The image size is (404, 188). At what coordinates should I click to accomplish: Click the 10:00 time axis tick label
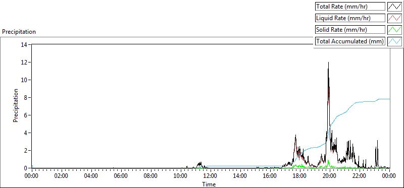[x=181, y=176]
